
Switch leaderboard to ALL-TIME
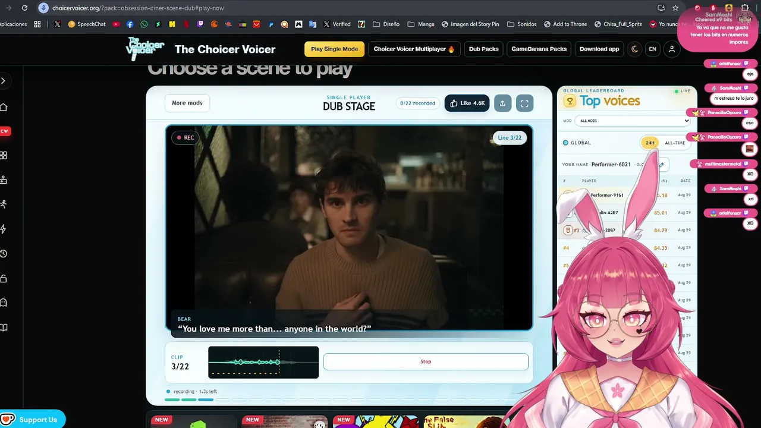tap(675, 143)
